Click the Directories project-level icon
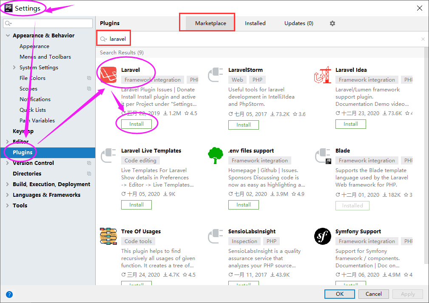The width and height of the screenshot is (429, 303). tap(89, 174)
